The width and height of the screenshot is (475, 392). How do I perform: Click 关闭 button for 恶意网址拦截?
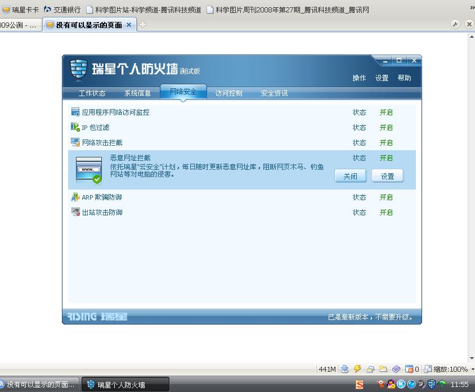click(x=351, y=176)
